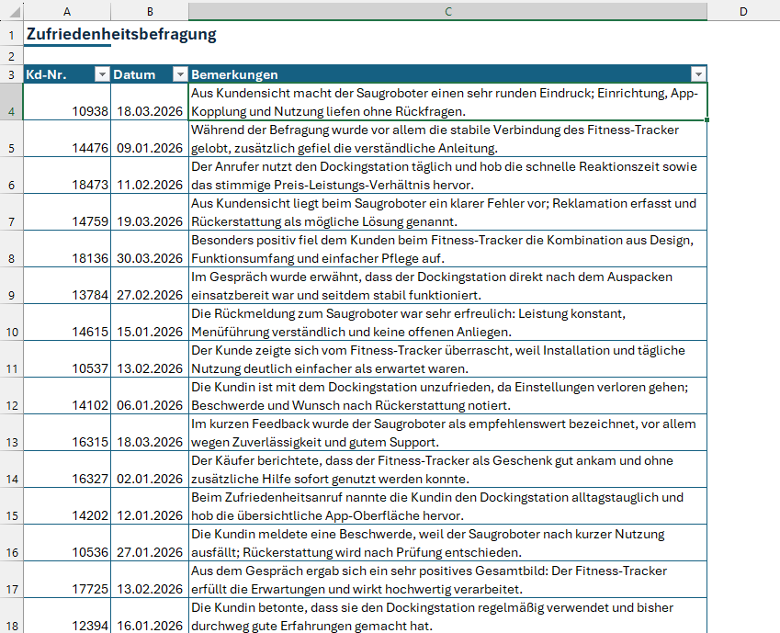Select remark starting 'Die Rückmeldung zum Saugroboter'
Screen dimensions: 780x633
(447, 322)
